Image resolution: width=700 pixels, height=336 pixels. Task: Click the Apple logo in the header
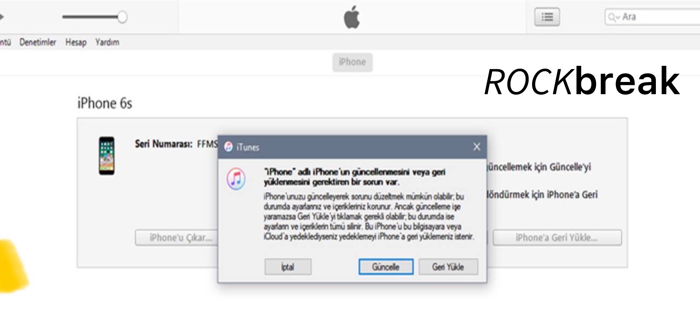[352, 17]
